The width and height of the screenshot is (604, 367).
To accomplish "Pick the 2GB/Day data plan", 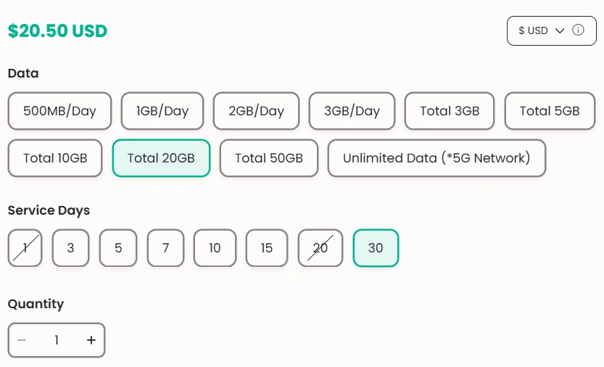I will (257, 111).
